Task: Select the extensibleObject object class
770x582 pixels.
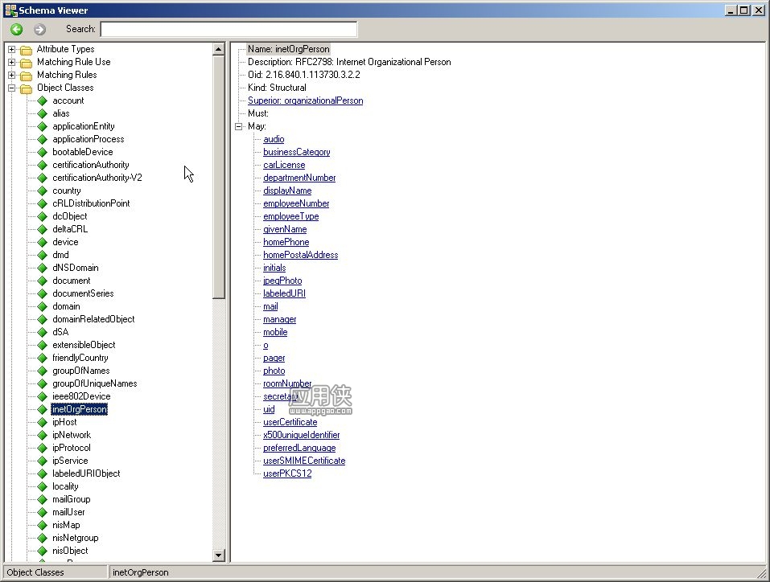Action: [84, 345]
